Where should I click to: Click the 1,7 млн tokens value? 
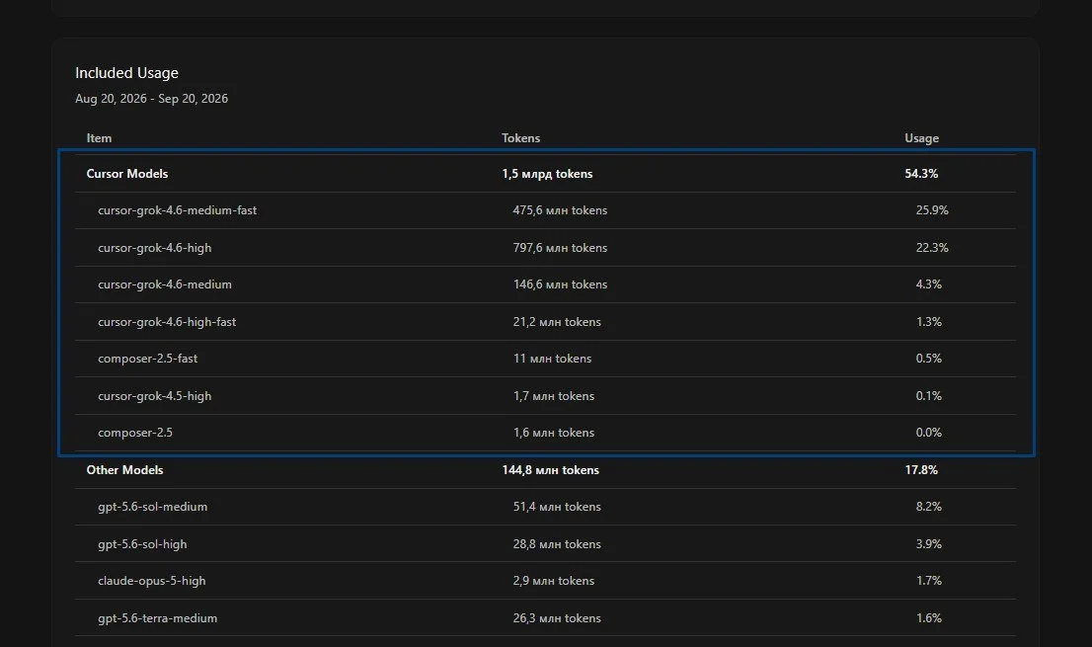click(554, 395)
